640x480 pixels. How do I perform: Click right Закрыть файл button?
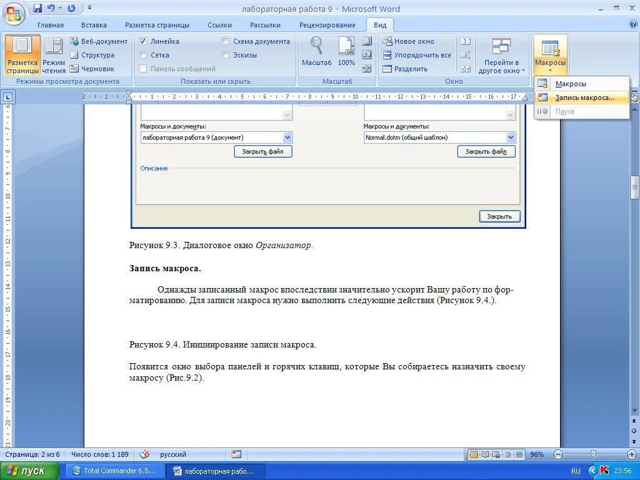[x=486, y=151]
